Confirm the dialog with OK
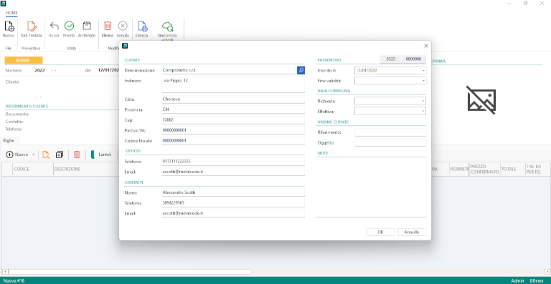This screenshot has height=284, width=551. pos(380,232)
